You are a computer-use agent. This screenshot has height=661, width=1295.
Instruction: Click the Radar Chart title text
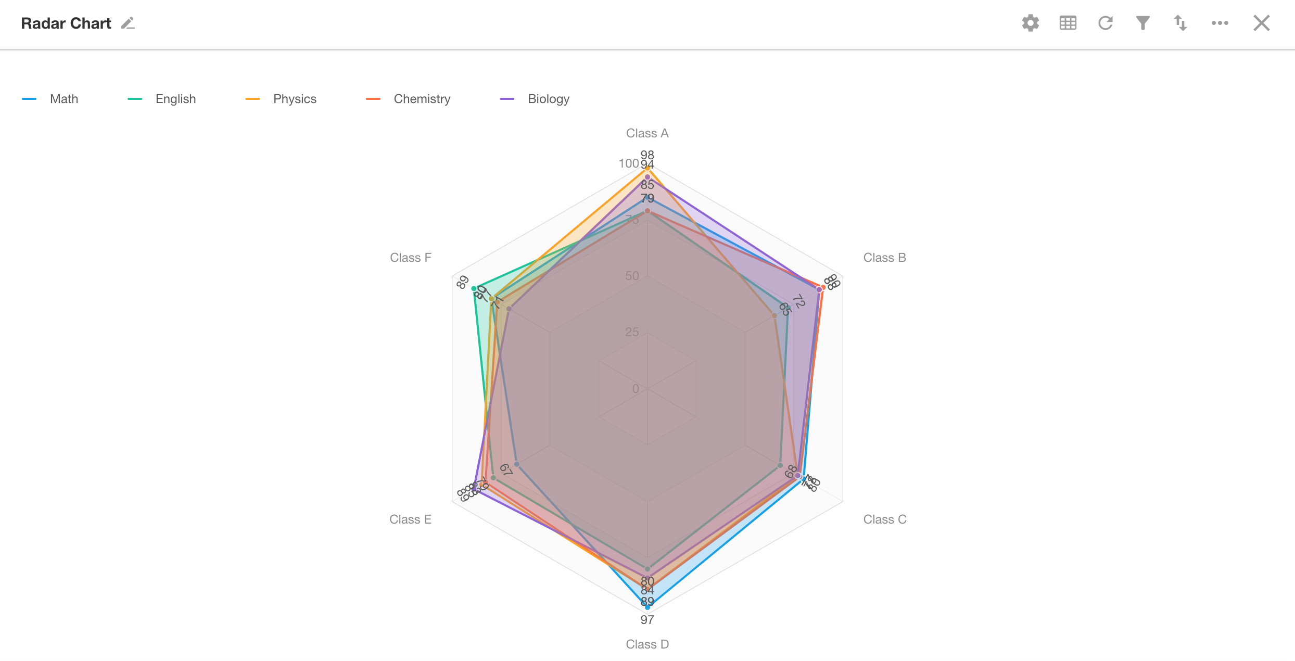[x=66, y=23]
